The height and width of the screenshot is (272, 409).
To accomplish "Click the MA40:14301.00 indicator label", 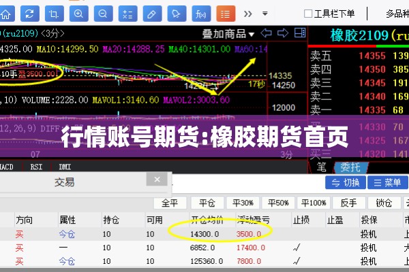I will pyautogui.click(x=200, y=49).
